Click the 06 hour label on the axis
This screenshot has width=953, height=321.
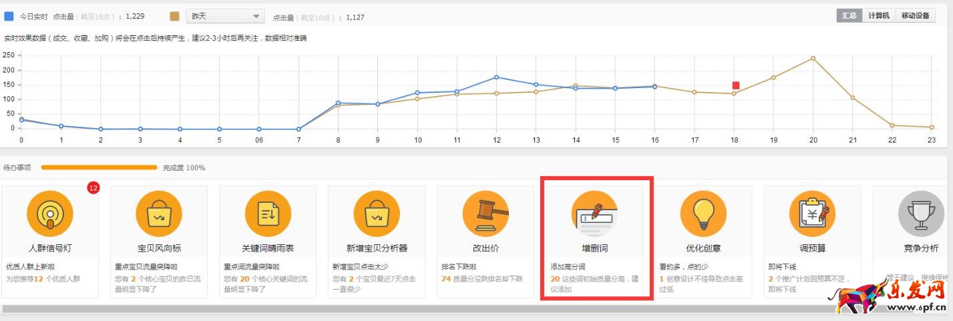click(259, 140)
